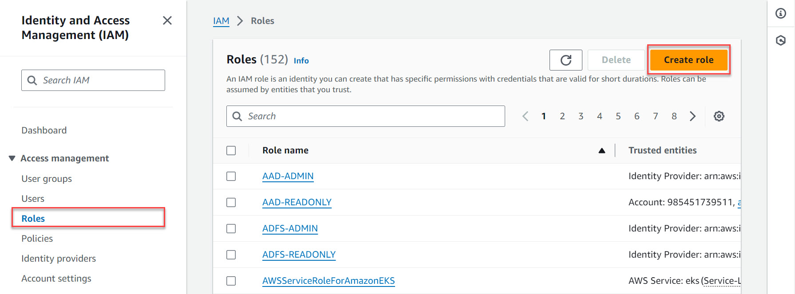Go to next page of roles
The width and height of the screenshot is (795, 294).
(692, 116)
